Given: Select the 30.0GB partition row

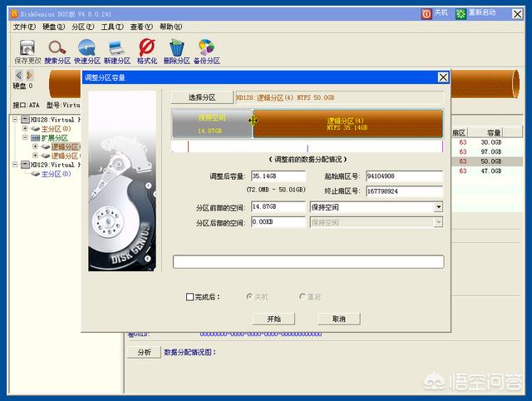Looking at the screenshot, I should point(487,142).
